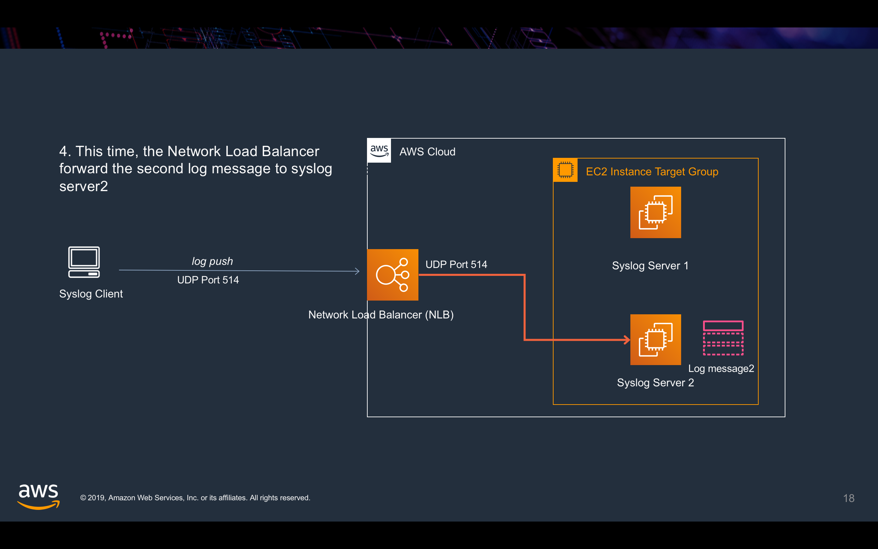The image size is (878, 549).
Task: Click the Syslog Client computer icon
Action: click(x=84, y=262)
